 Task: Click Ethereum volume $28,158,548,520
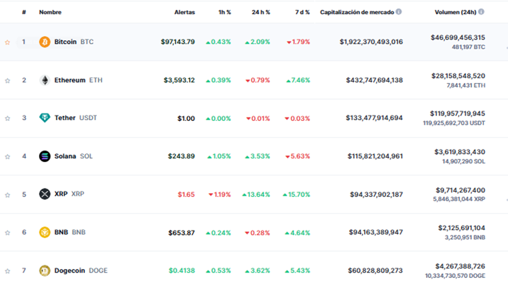click(x=458, y=76)
